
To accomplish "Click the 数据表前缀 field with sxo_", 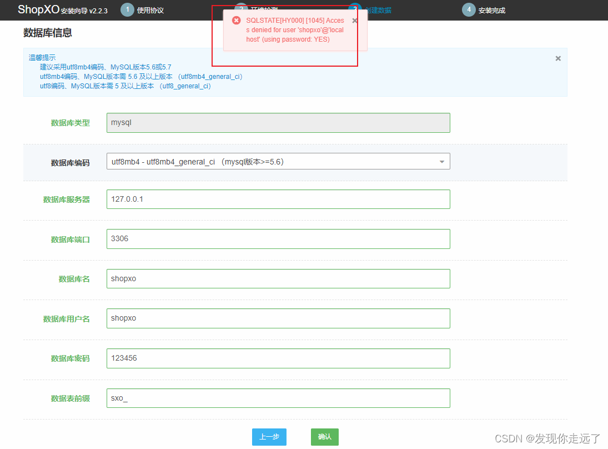I will (x=278, y=398).
